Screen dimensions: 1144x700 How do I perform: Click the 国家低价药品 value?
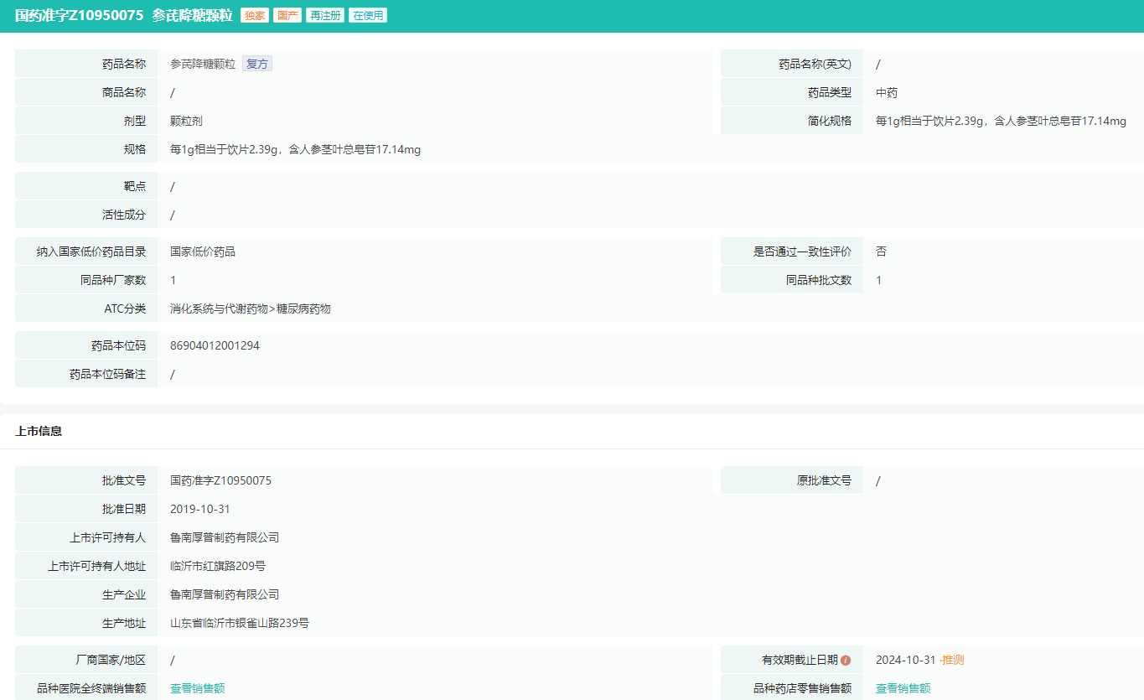[203, 251]
